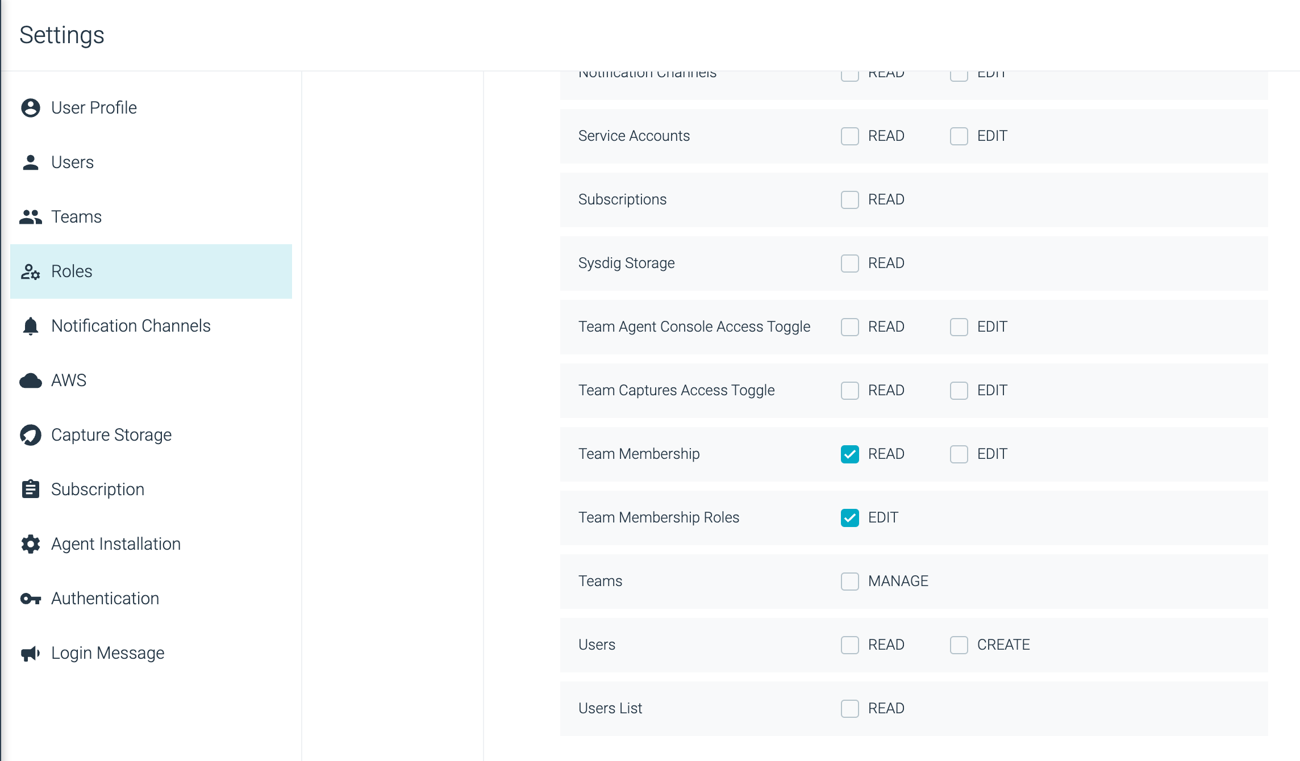Click the AWS cloud icon
This screenshot has width=1300, height=761.
pyautogui.click(x=31, y=380)
